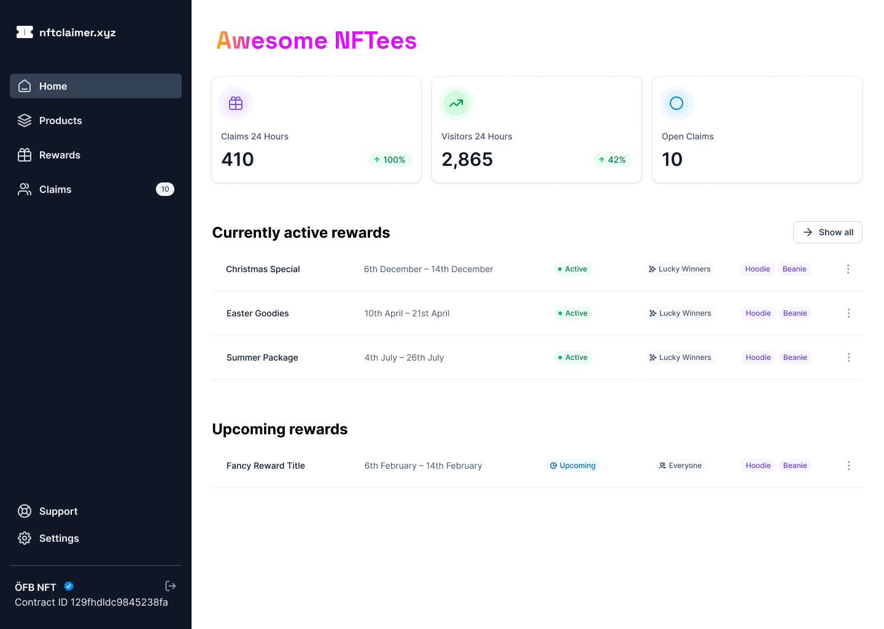
Task: Select the Christmas Special reward name
Action: point(263,269)
